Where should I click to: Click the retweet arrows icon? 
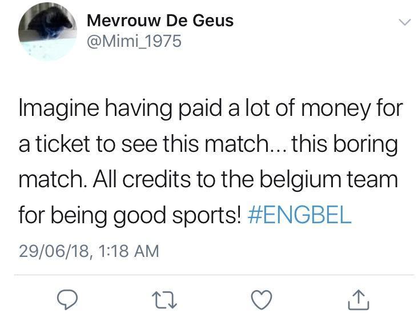coord(164,300)
